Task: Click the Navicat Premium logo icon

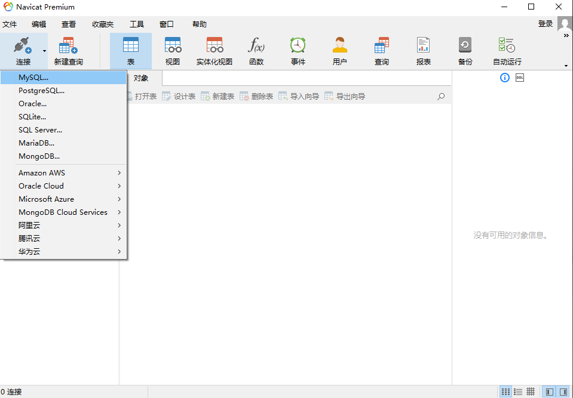Action: coord(8,7)
